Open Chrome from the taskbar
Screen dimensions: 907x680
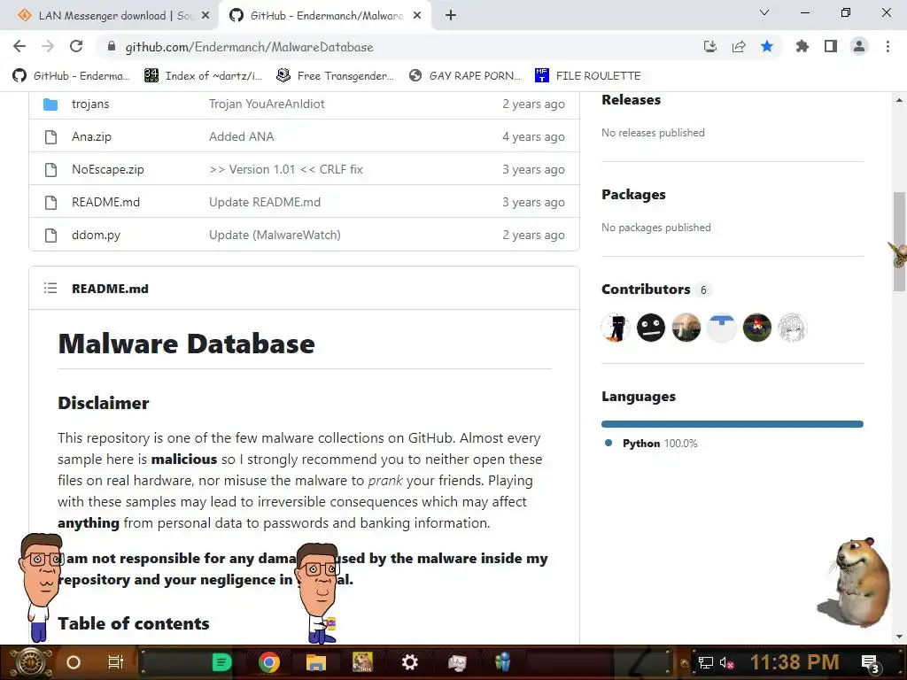(269, 662)
